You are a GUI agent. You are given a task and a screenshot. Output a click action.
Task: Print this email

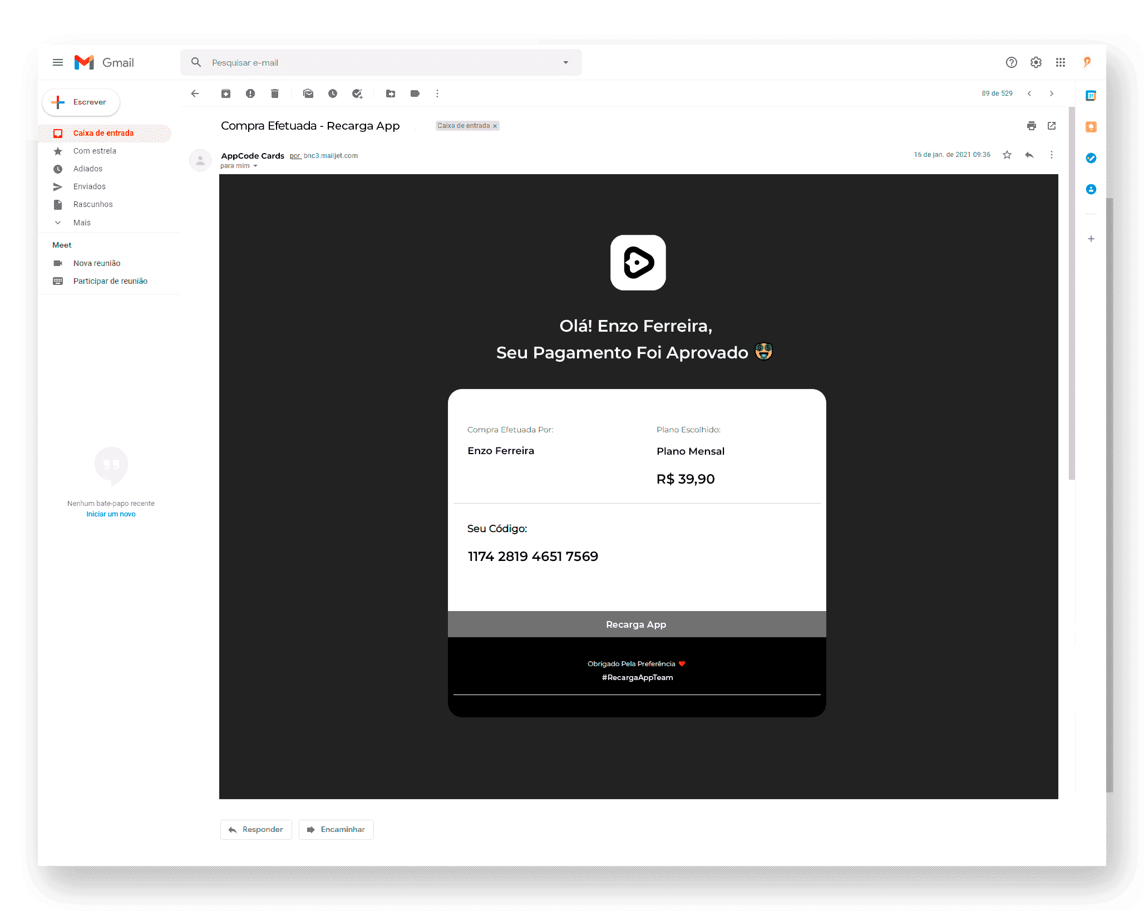click(1032, 126)
